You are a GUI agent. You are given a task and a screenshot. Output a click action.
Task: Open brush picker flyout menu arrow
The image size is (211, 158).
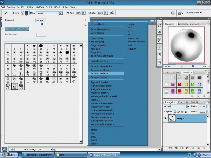(x=86, y=20)
